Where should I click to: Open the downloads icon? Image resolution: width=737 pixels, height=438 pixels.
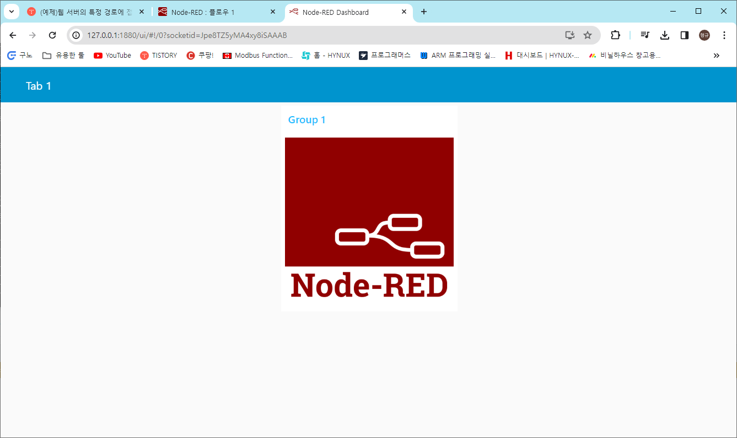tap(665, 35)
